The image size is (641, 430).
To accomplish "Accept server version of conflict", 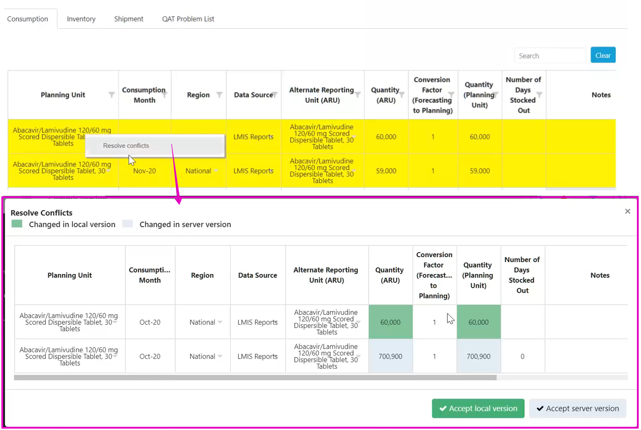I will click(577, 408).
